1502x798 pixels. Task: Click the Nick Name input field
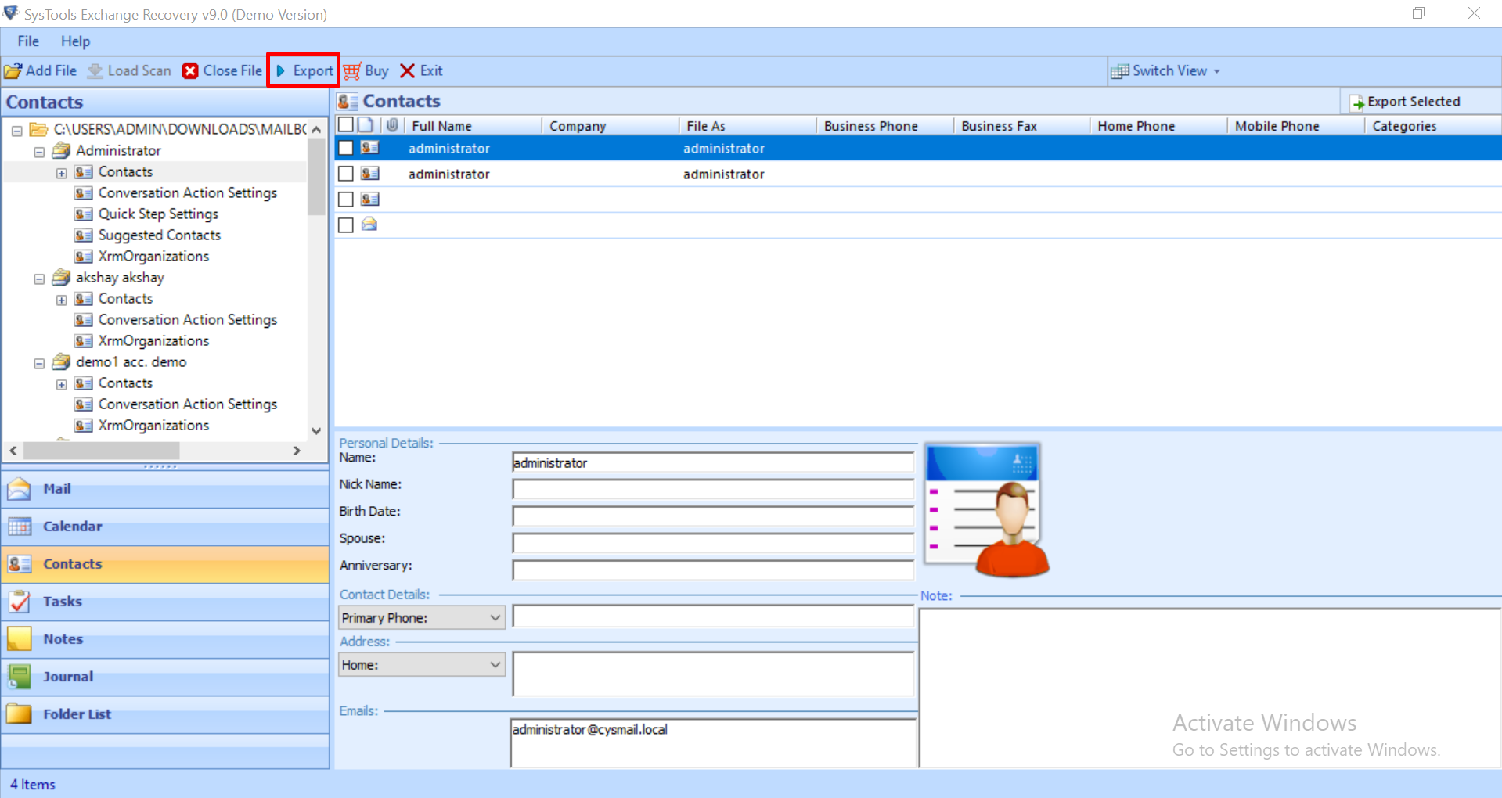click(x=713, y=490)
